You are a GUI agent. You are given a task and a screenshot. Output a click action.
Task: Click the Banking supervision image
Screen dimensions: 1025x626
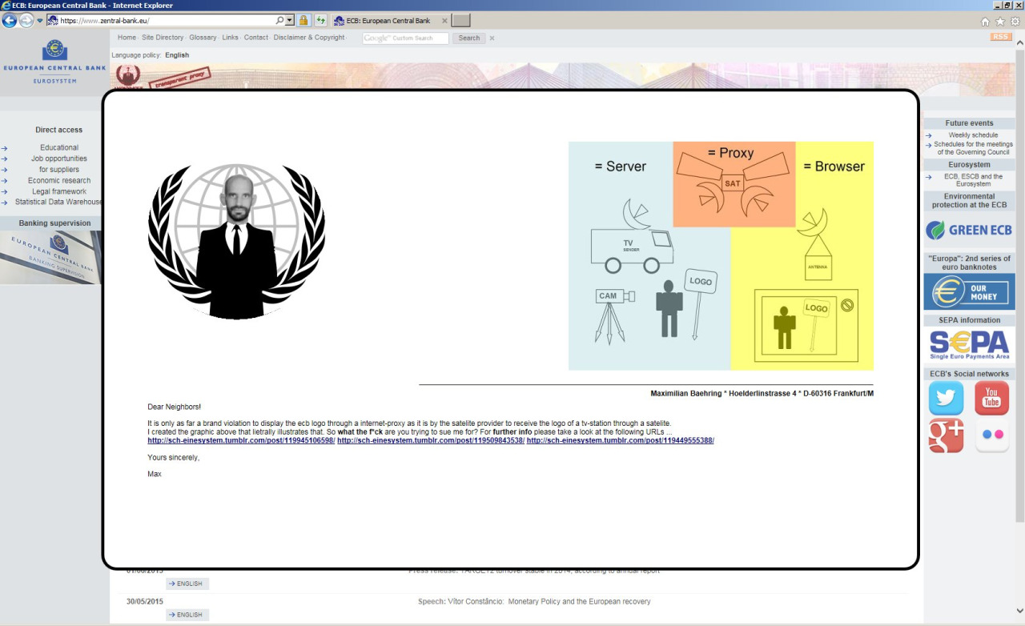coord(51,257)
